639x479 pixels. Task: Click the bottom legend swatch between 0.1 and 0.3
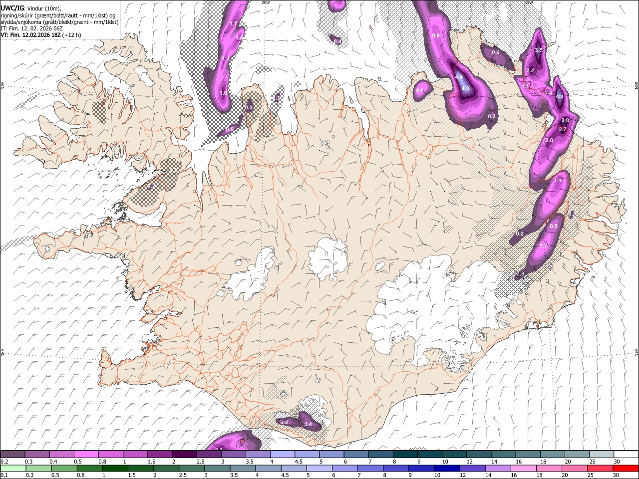coord(13,468)
